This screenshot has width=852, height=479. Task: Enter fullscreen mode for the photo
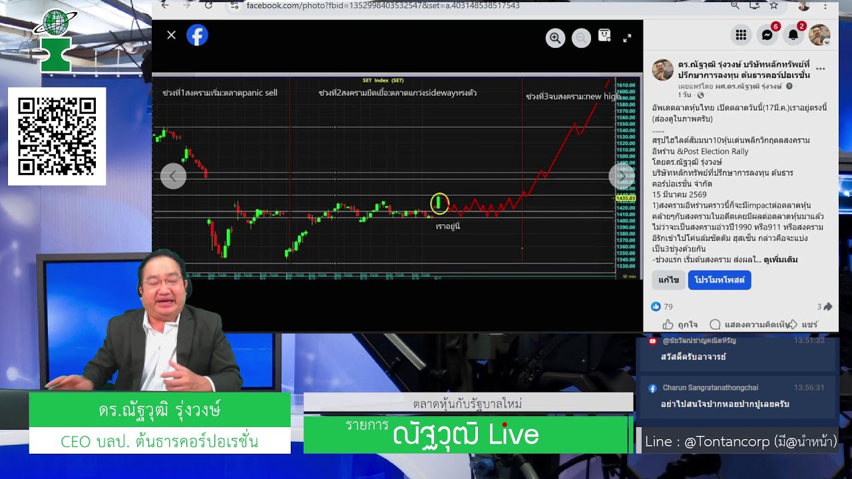tap(627, 38)
